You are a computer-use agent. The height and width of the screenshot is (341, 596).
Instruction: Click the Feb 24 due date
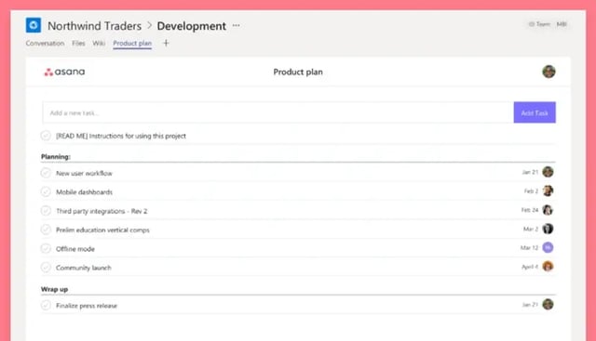pos(530,210)
